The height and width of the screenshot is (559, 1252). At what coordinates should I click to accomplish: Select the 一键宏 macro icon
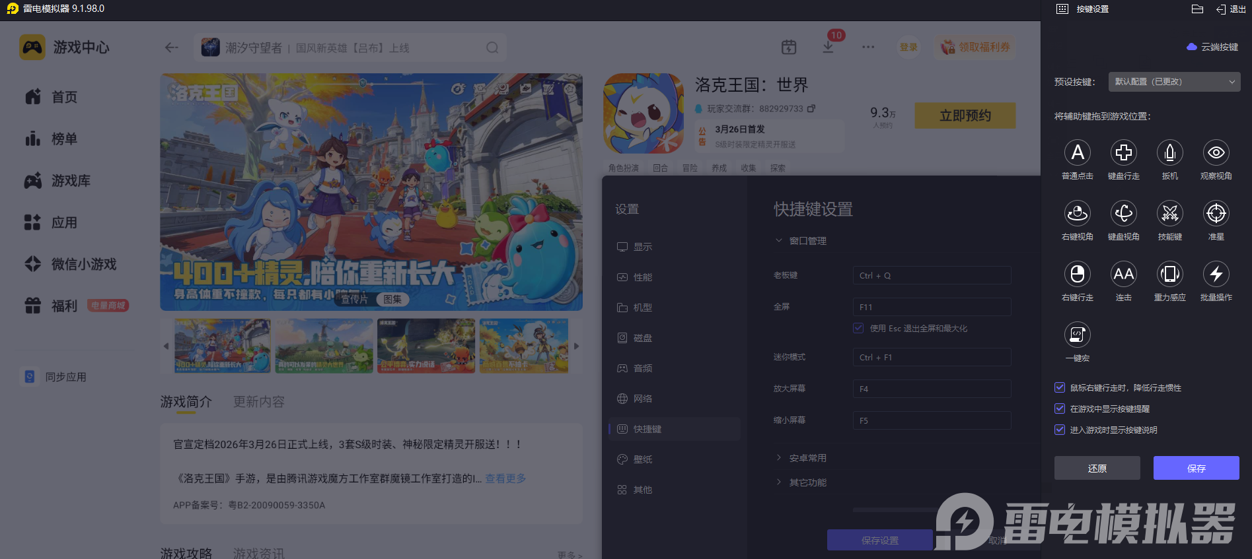tap(1077, 335)
